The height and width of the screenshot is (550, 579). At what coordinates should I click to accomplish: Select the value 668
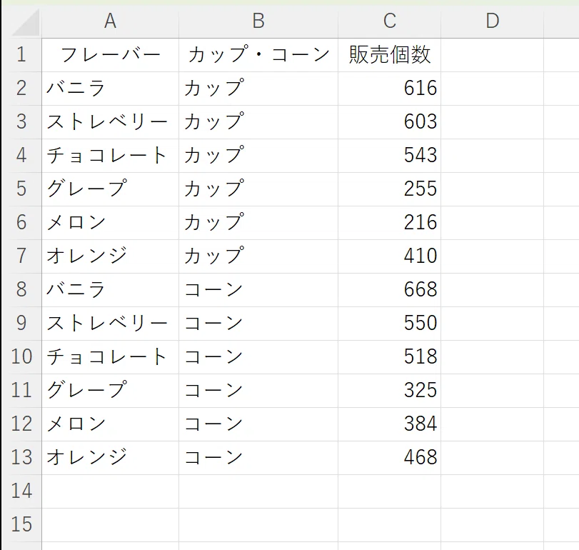click(x=390, y=290)
